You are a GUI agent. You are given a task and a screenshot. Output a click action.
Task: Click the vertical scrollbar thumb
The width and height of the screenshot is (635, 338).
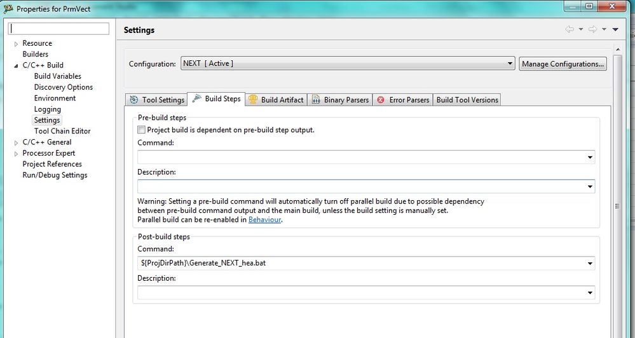click(617, 206)
